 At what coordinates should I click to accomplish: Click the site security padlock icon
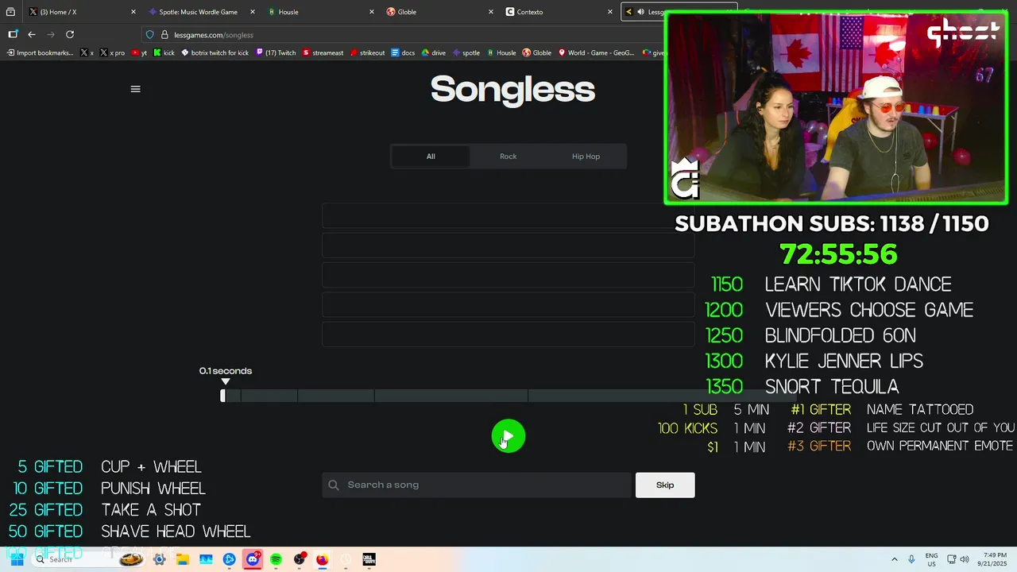coord(164,35)
